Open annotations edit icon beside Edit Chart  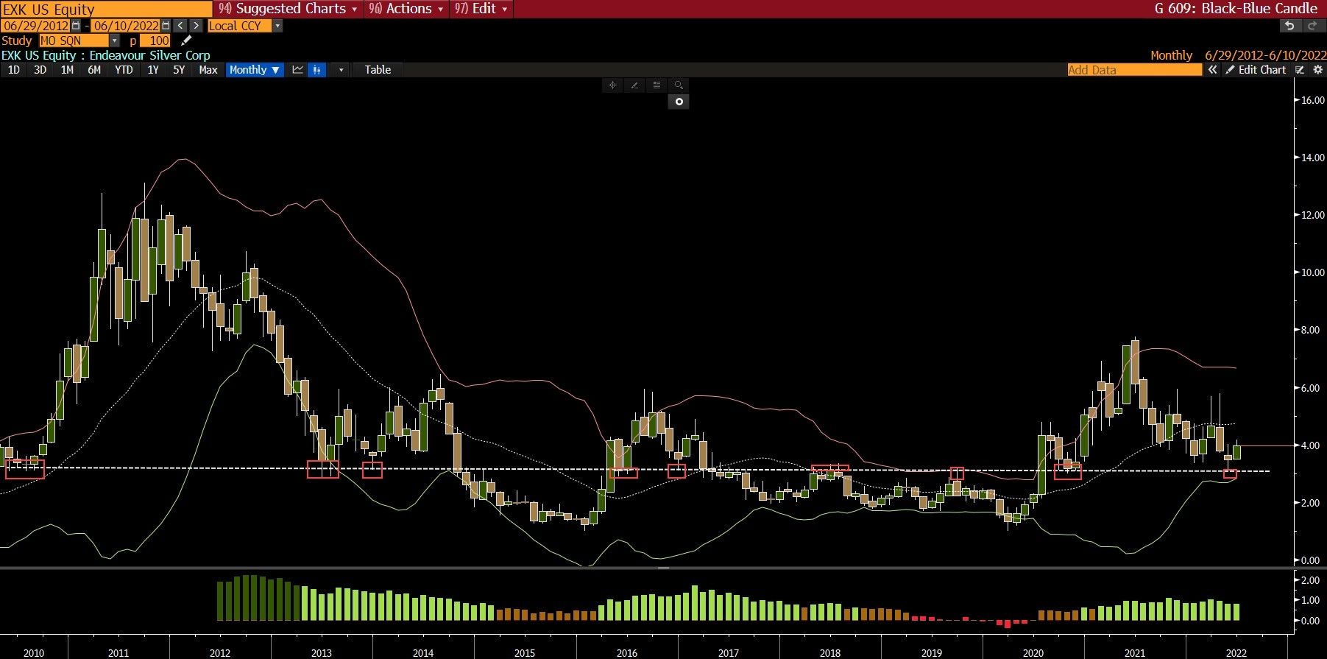click(1300, 70)
